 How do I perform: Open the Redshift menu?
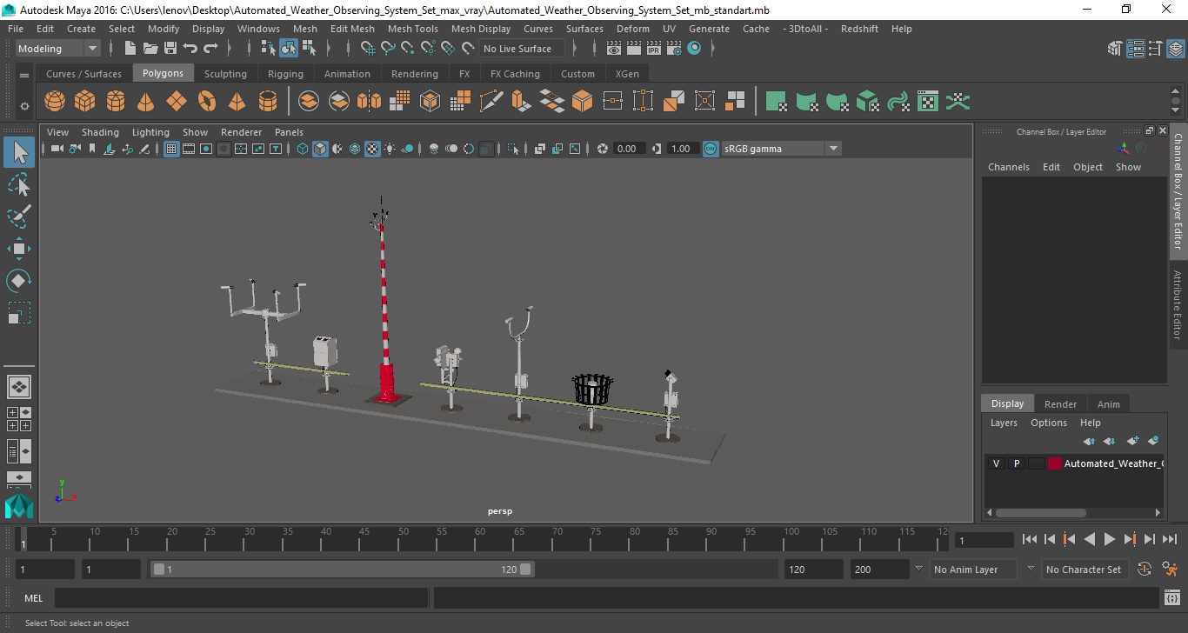pos(859,29)
